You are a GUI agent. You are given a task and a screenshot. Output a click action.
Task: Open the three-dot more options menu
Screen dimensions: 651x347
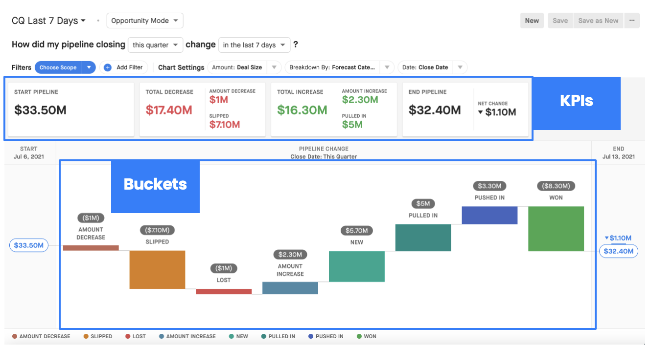(632, 21)
